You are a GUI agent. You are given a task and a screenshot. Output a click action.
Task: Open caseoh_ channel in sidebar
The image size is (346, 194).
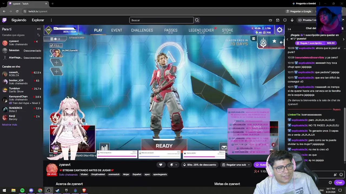point(22,74)
